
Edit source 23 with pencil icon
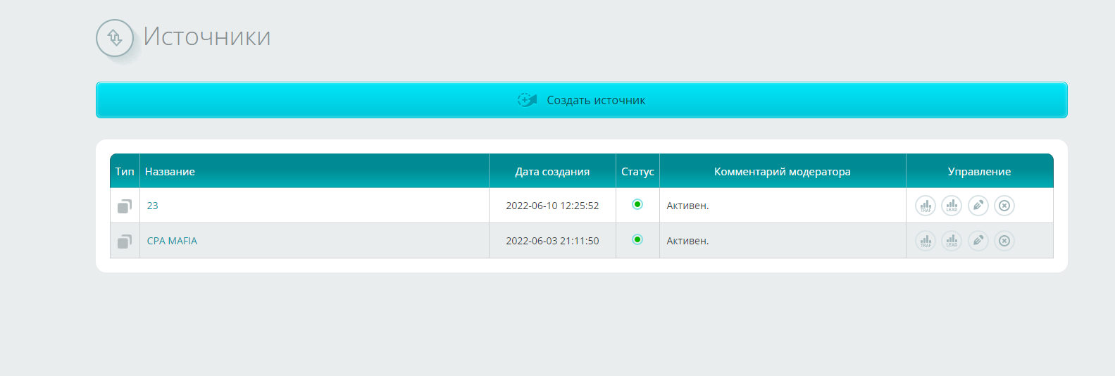pos(978,206)
